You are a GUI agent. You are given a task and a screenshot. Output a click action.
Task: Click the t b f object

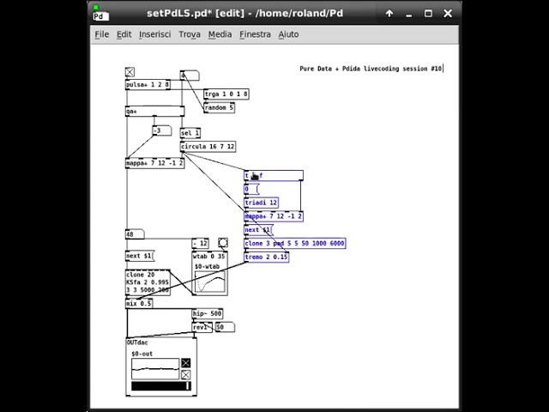click(274, 176)
